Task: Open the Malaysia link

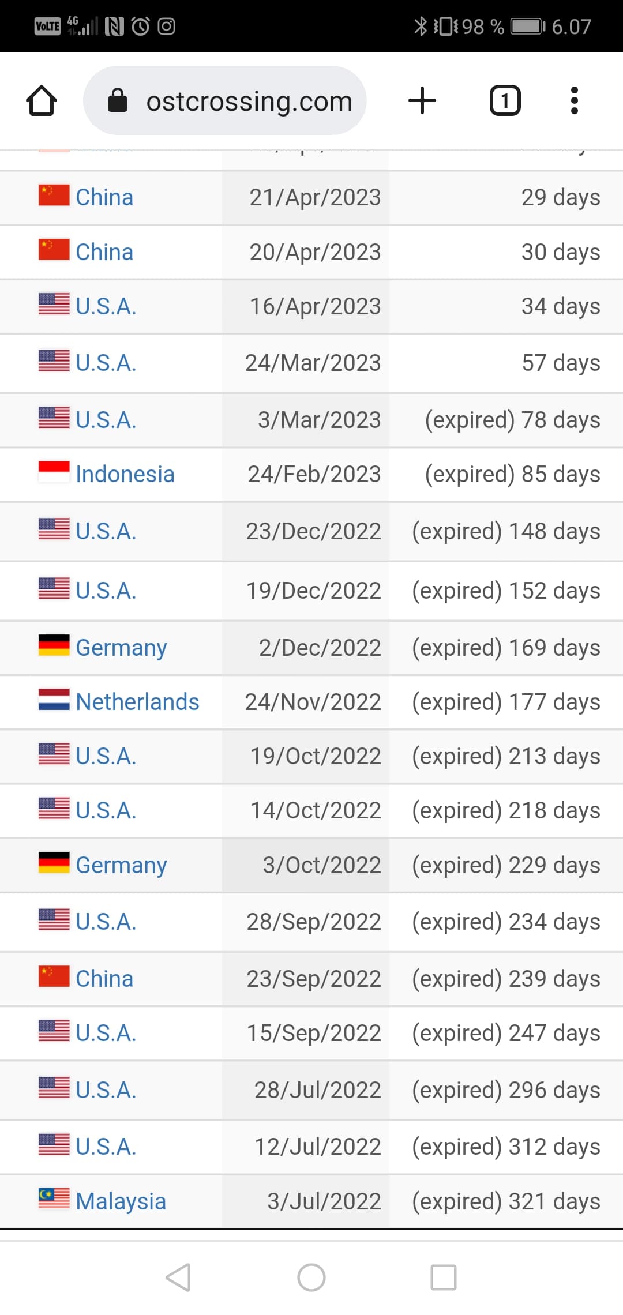Action: [x=121, y=1201]
